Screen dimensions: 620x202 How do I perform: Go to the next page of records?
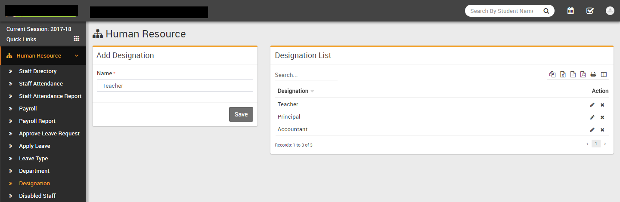click(x=605, y=144)
